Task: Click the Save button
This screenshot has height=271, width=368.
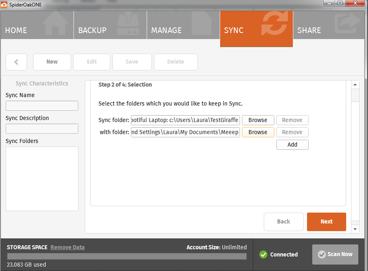Action: [132, 62]
